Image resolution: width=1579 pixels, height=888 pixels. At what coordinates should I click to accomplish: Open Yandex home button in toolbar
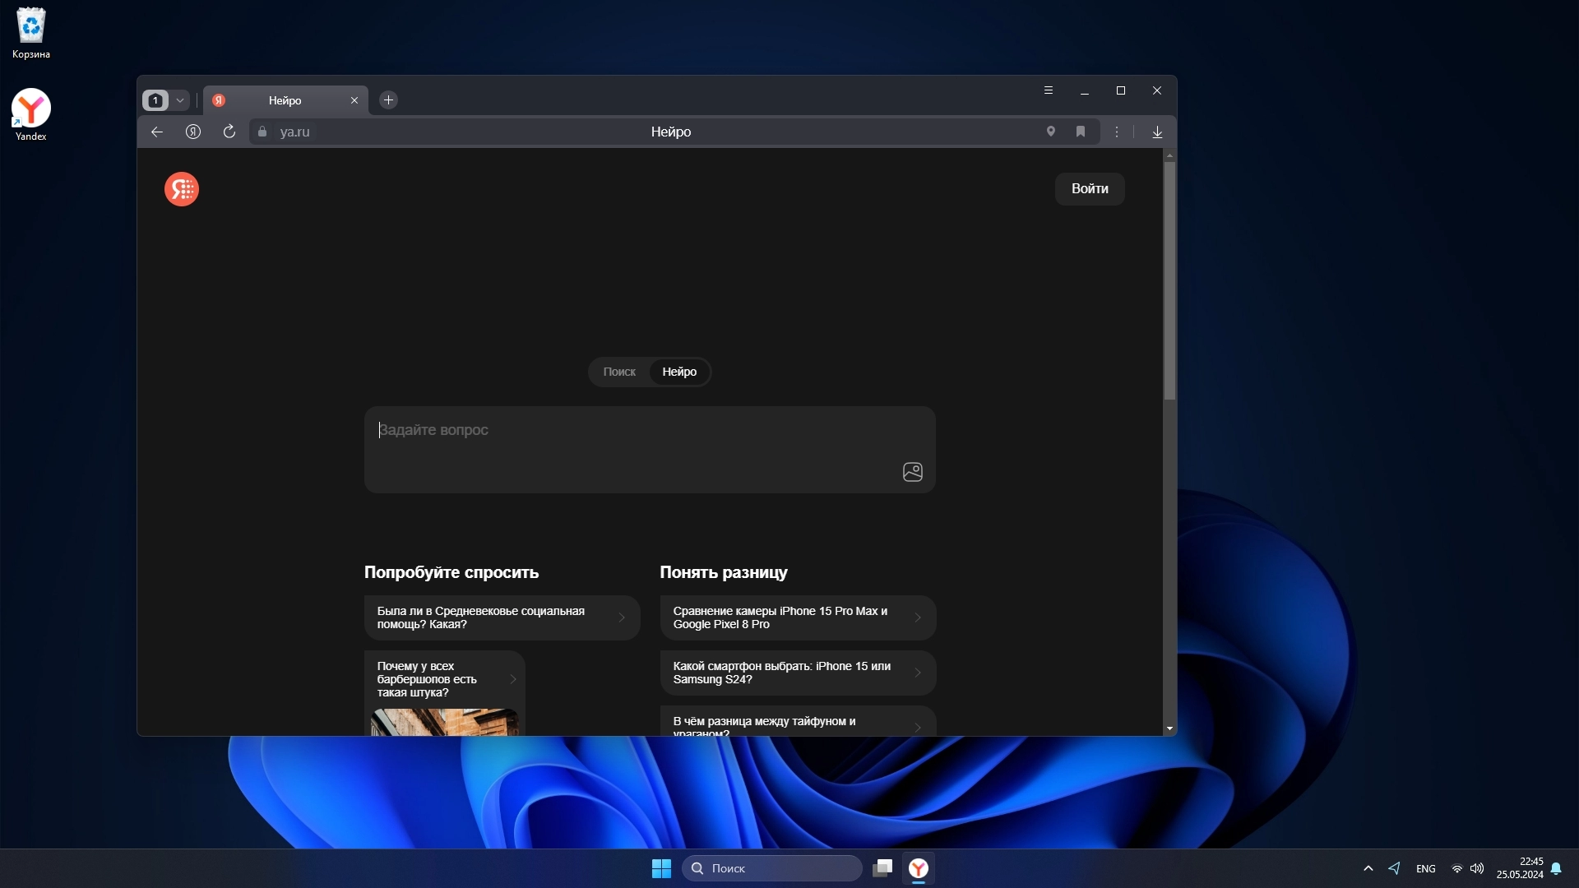193,132
